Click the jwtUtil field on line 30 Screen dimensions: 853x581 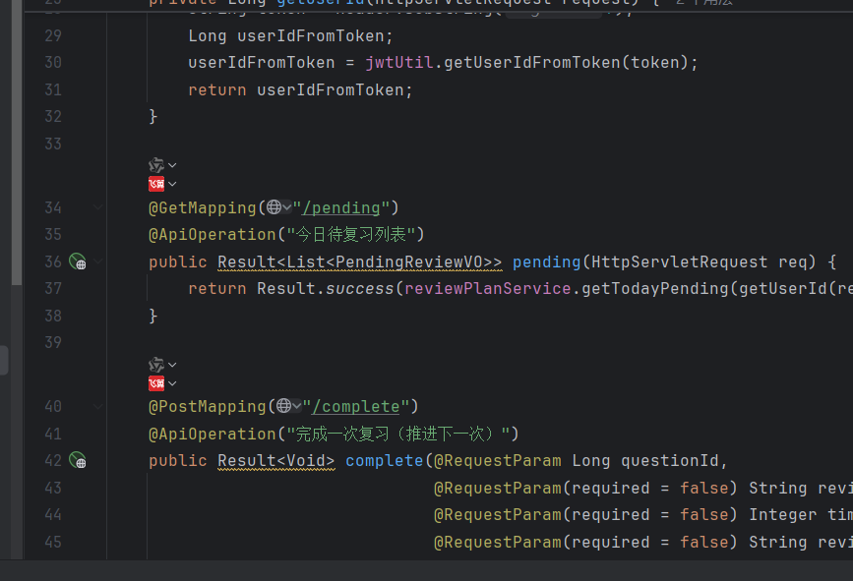399,63
